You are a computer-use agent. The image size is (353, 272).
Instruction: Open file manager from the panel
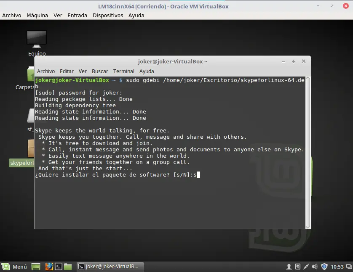(68, 267)
